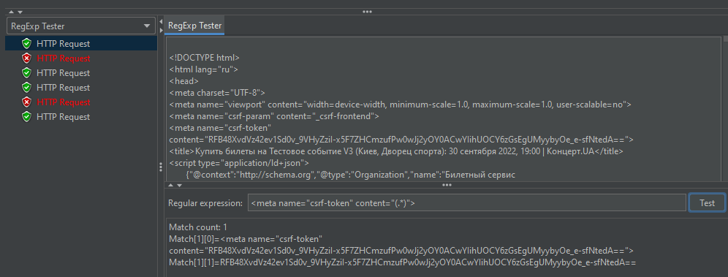Select the highlighted HTTP Request sampler row
The image size is (728, 277).
(x=81, y=44)
